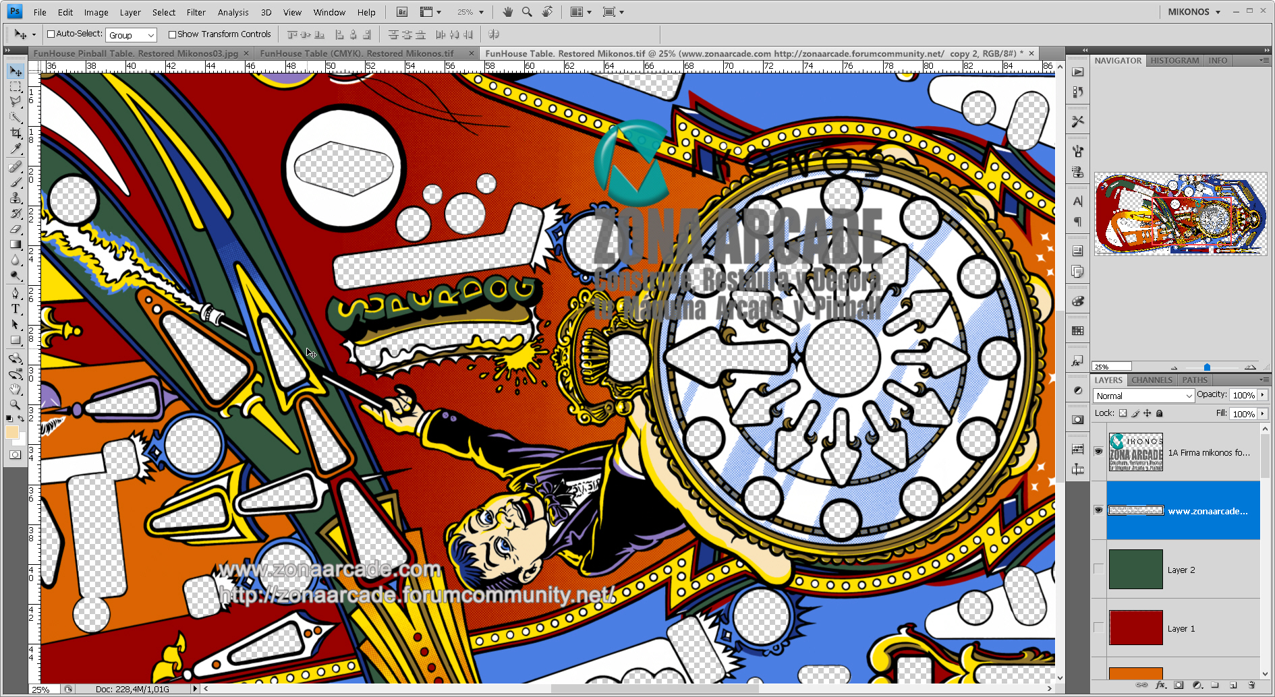Hide the '1A Firma mikonos' layer

click(x=1099, y=452)
